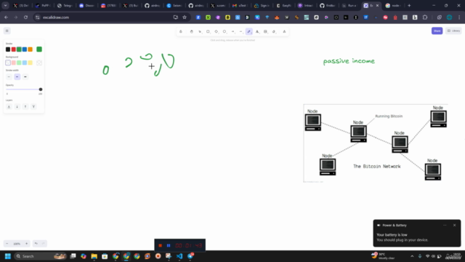This screenshot has width=465, height=262.
Task: Undo the last drawing action
Action: click(x=36, y=244)
